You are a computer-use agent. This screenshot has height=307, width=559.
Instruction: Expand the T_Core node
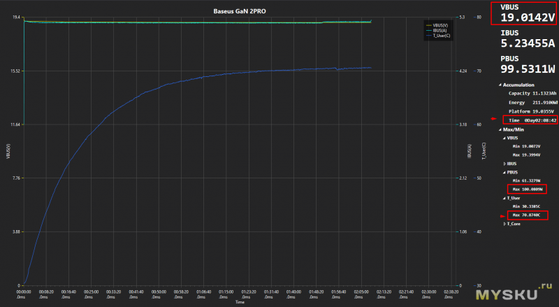504,224
